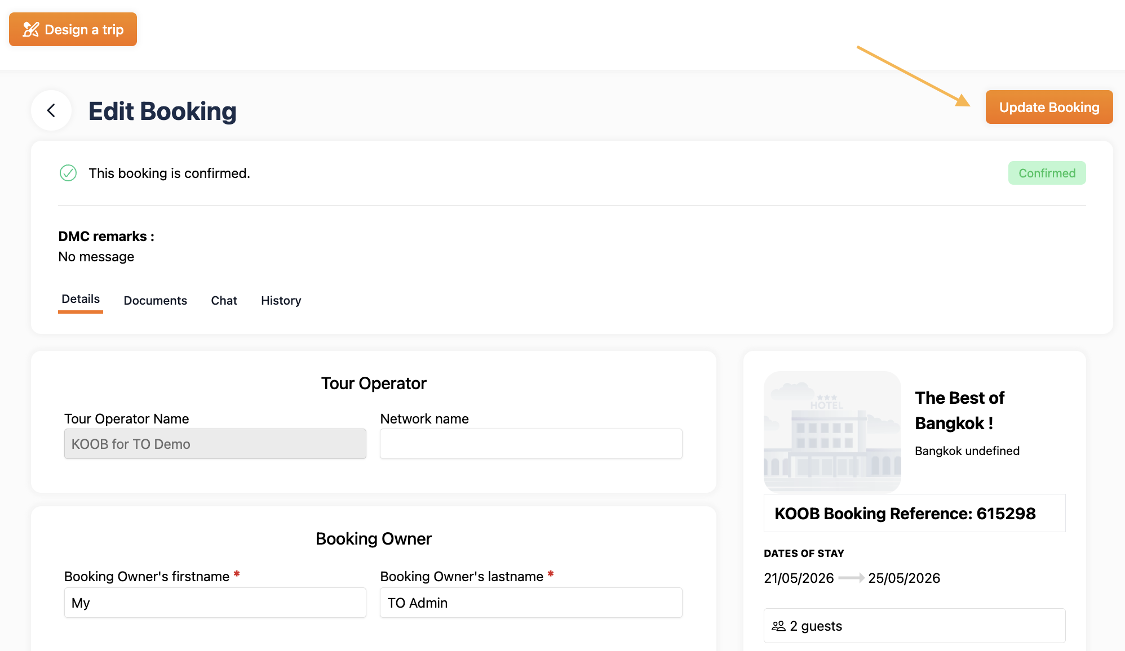Click the dates of stay arrow icon
1125x651 pixels.
(851, 578)
